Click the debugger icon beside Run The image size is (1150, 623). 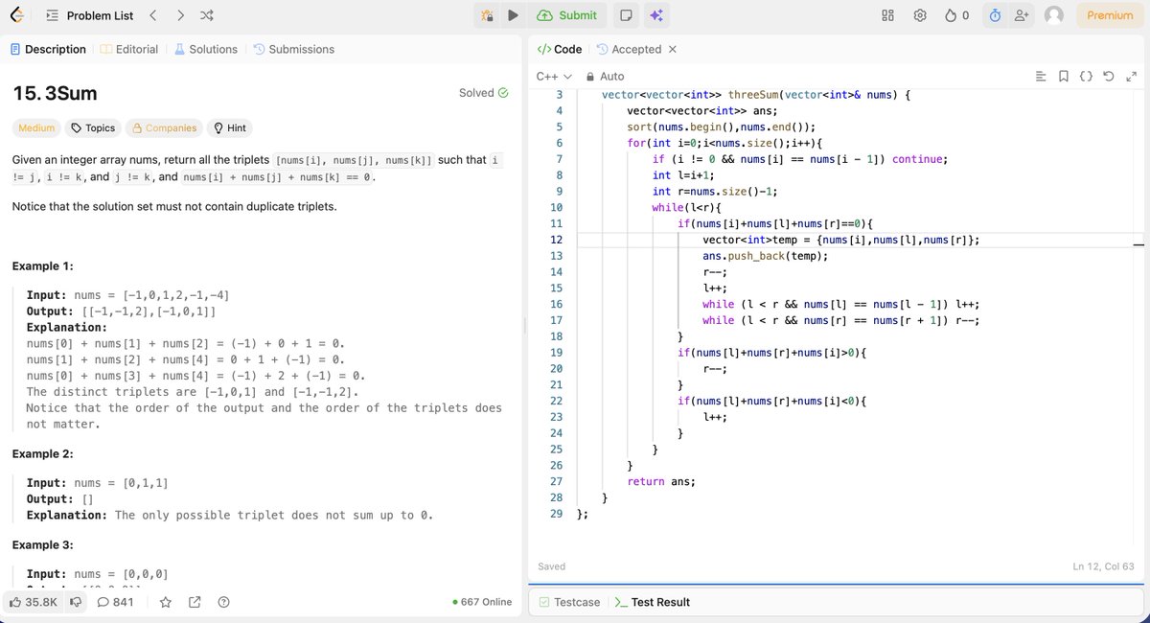(x=488, y=15)
